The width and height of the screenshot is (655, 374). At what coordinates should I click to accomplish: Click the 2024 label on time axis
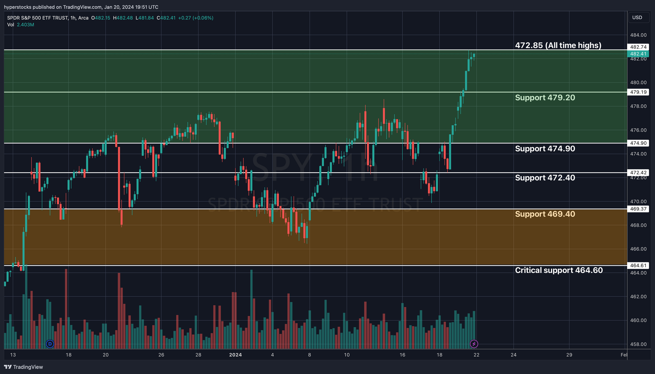(235, 355)
